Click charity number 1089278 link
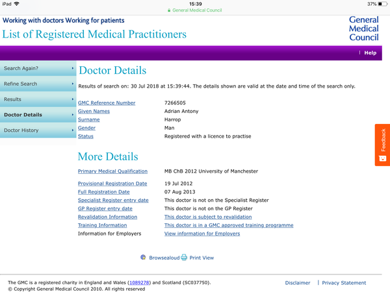Image resolution: width=390 pixels, height=292 pixels. pyautogui.click(x=139, y=282)
